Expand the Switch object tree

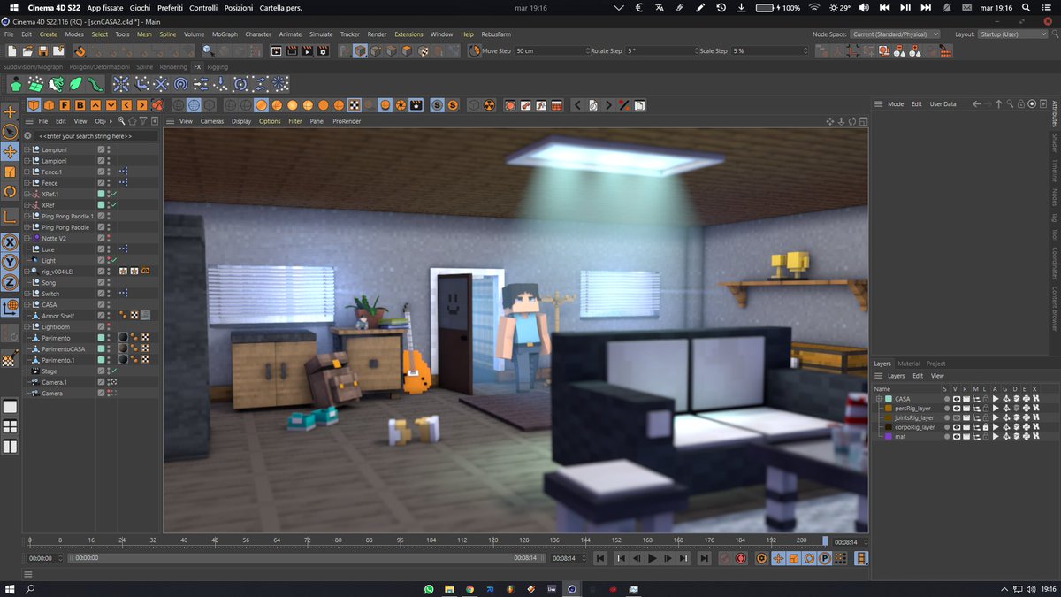[27, 294]
